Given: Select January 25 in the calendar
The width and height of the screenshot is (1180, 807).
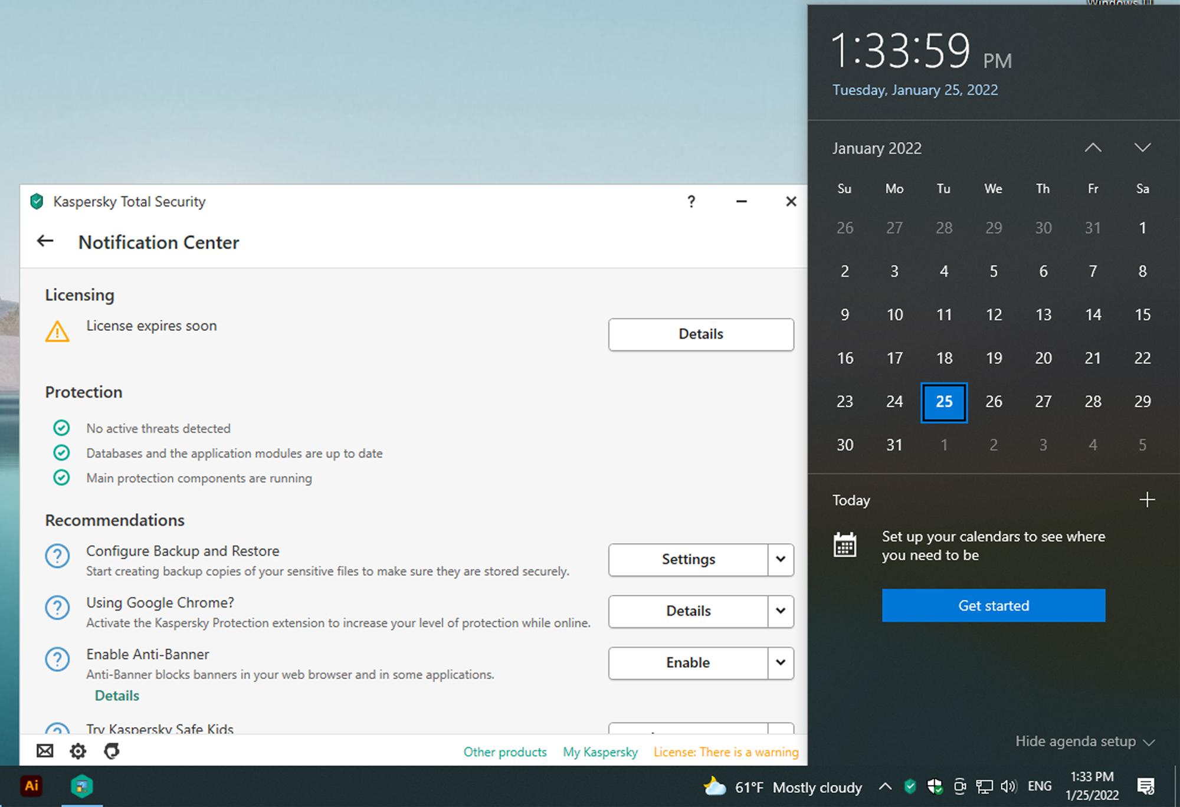Looking at the screenshot, I should tap(944, 402).
